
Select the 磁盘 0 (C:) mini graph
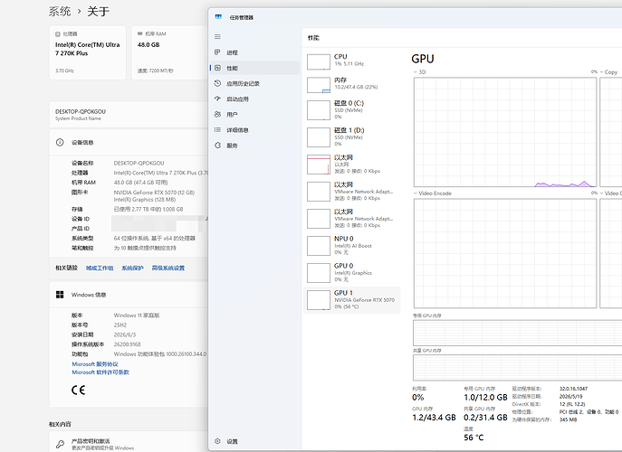[x=319, y=110]
